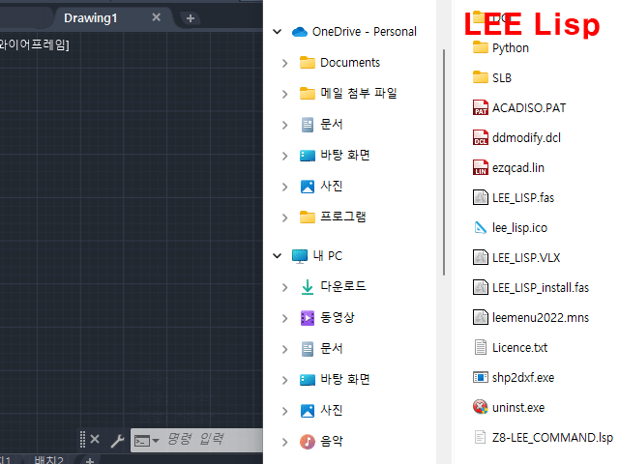Select the leemenu2022.mns file icon
The height and width of the screenshot is (464, 619).
(480, 317)
